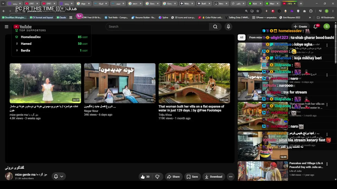Image resolution: width=337 pixels, height=189 pixels.
Task: Open the YouTube guide hamburger menu
Action: click(x=7, y=27)
